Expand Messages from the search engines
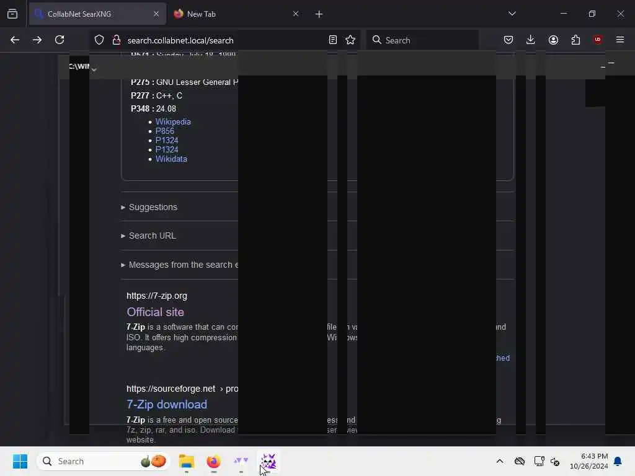This screenshot has width=635, height=476. click(x=179, y=265)
